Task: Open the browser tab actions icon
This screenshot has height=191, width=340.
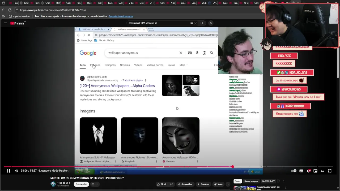Action: pyautogui.click(x=3, y=3)
